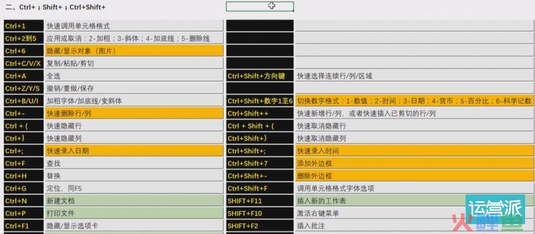The width and height of the screenshot is (535, 234).
Task: Select cell '快速取消隐藏列'
Action: tap(415, 139)
